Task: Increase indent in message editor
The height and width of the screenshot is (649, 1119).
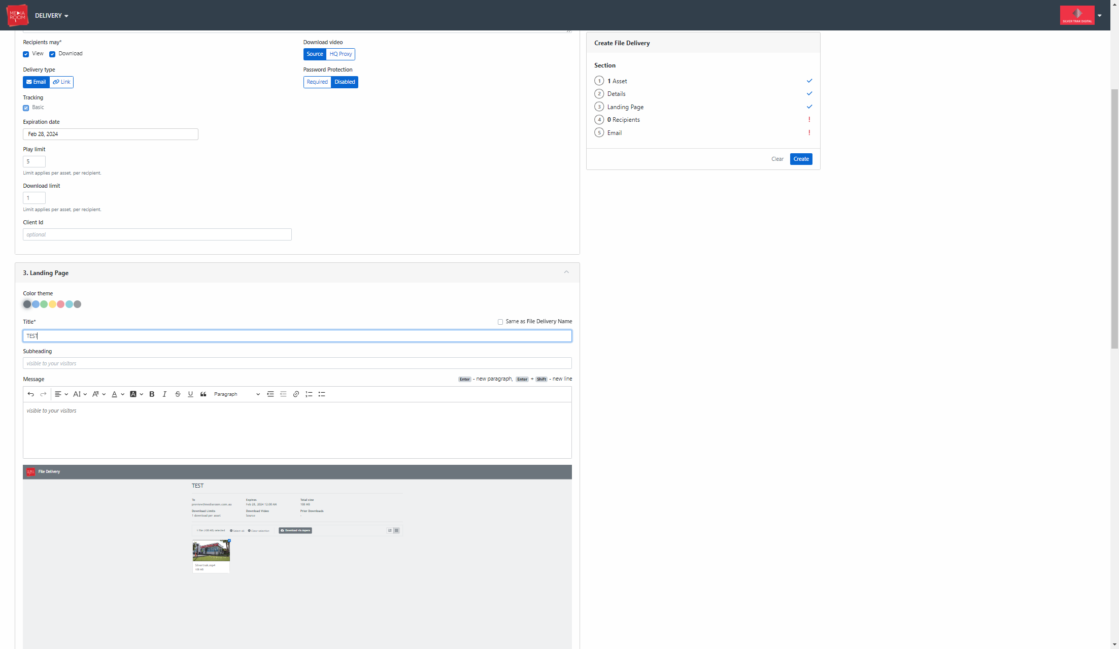Action: point(270,394)
